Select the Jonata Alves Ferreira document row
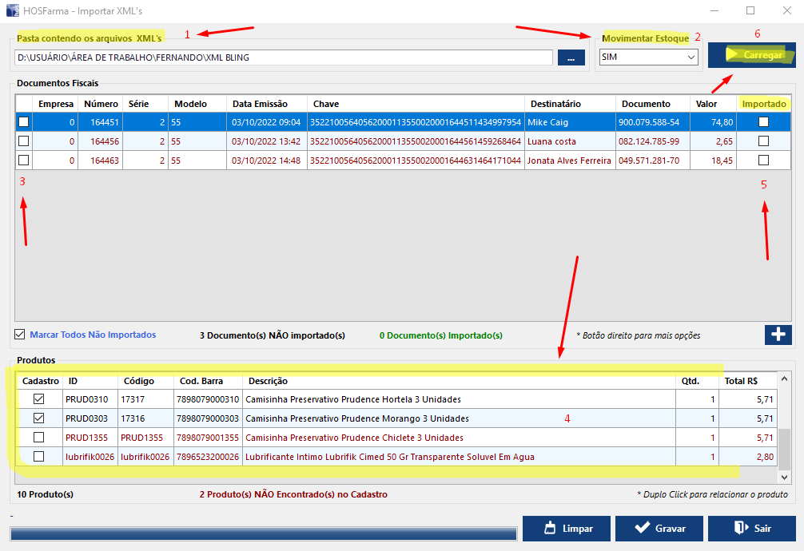Image resolution: width=804 pixels, height=551 pixels. 568,161
